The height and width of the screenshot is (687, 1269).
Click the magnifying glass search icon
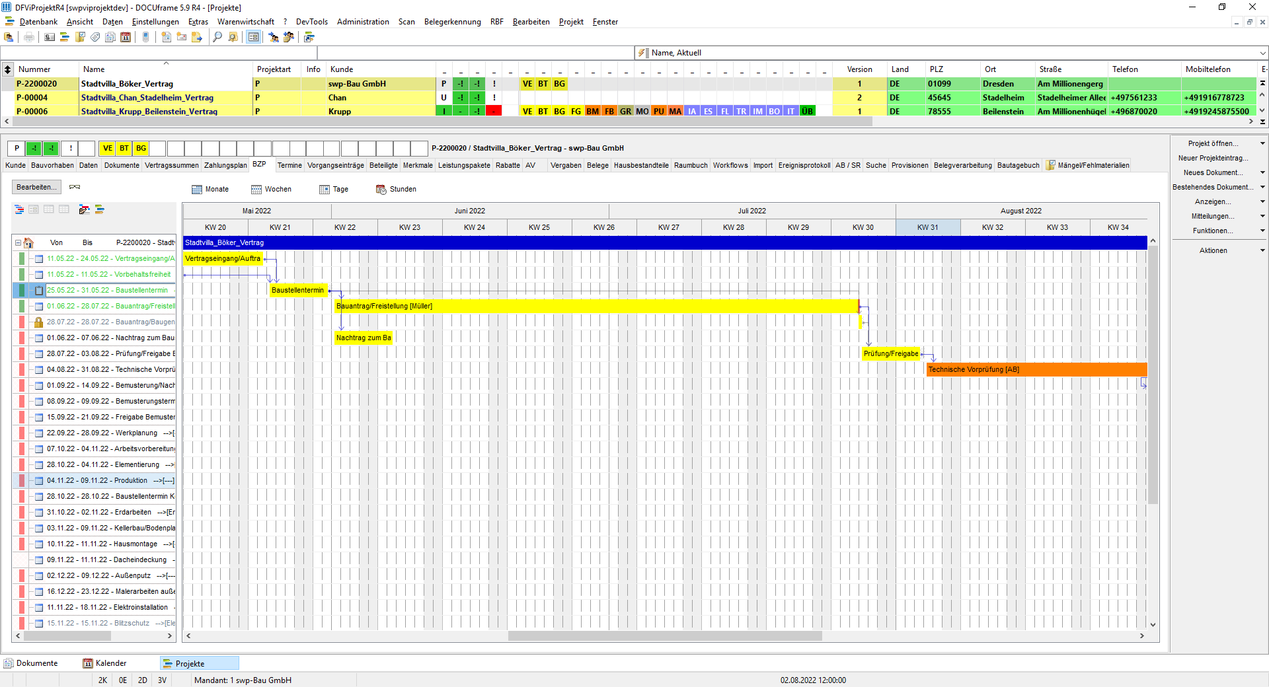pyautogui.click(x=217, y=37)
